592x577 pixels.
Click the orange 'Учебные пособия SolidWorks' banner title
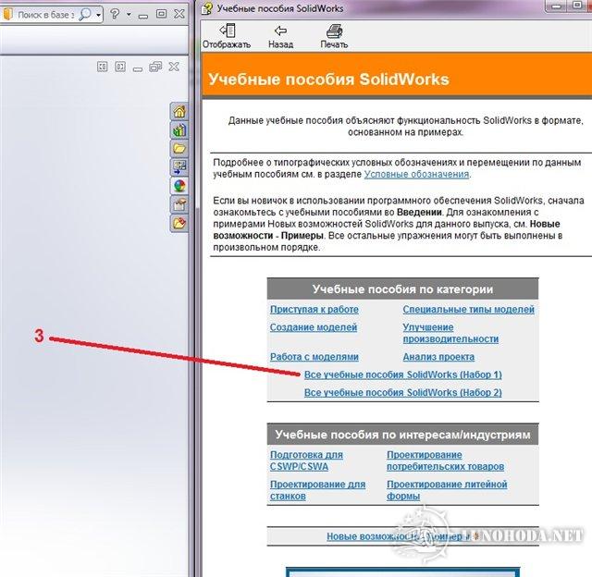click(328, 80)
